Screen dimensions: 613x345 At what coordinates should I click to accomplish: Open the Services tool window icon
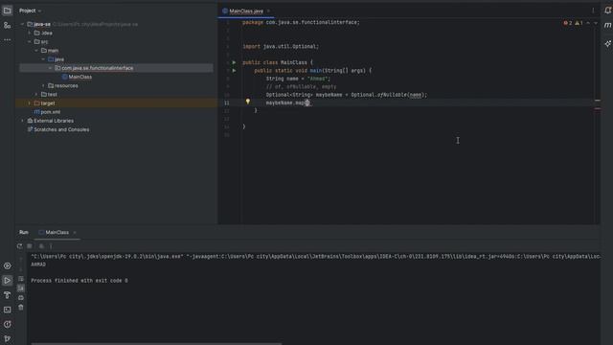point(7,266)
